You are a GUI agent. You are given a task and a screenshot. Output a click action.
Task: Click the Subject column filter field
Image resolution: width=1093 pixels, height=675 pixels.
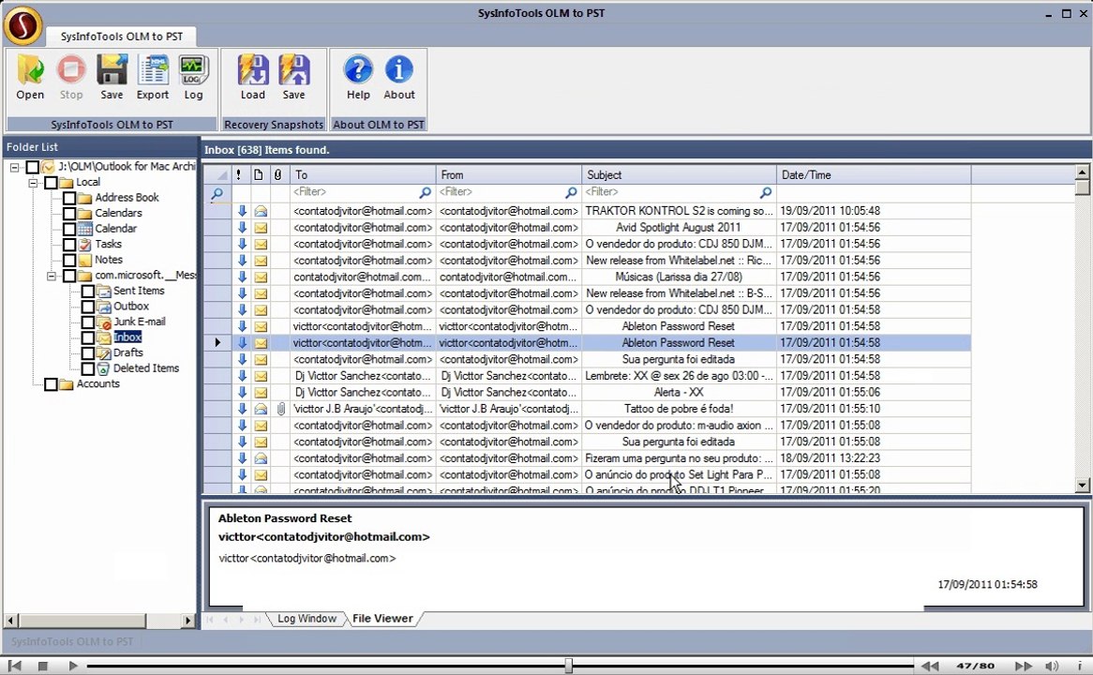click(670, 192)
